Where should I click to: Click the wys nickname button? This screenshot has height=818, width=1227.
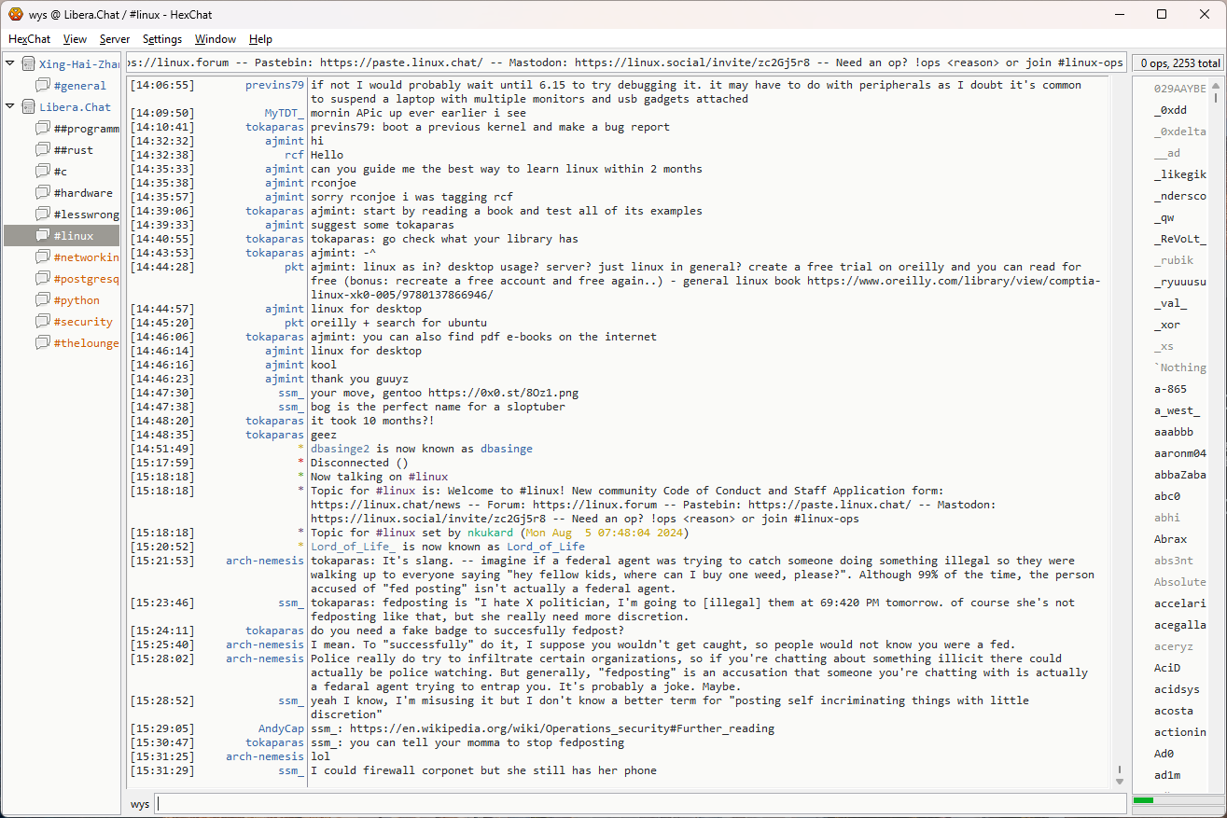[140, 804]
